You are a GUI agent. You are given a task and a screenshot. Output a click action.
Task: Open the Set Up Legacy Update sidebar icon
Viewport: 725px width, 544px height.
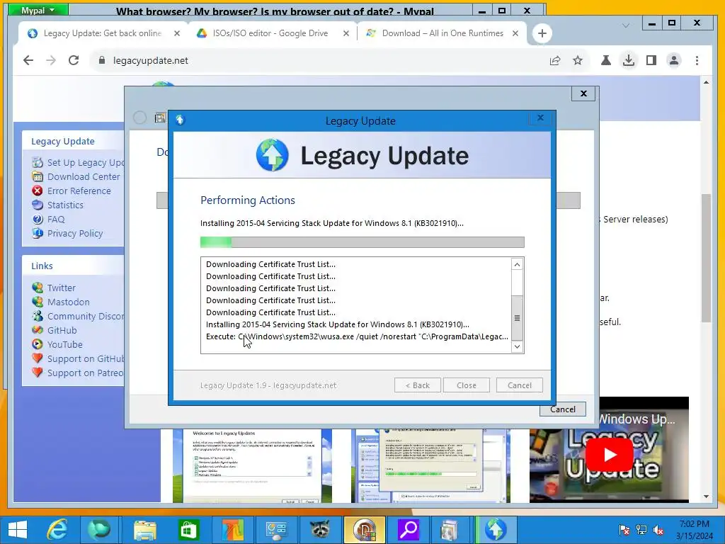click(x=38, y=162)
